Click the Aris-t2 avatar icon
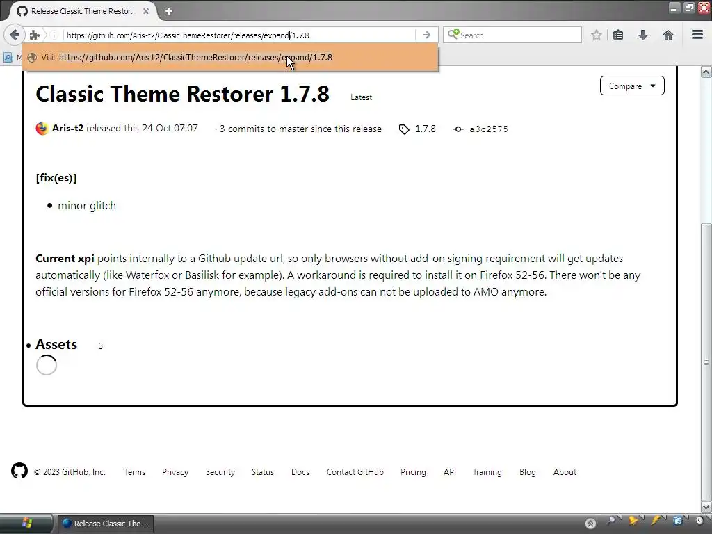 42,129
